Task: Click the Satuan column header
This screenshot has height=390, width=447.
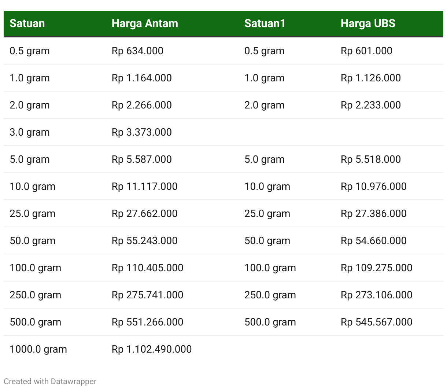Action: [27, 23]
